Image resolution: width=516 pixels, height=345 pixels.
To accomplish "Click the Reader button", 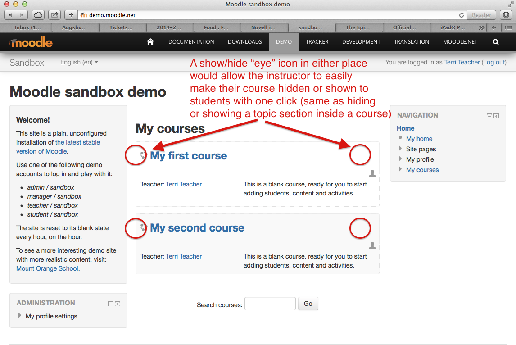I will pyautogui.click(x=481, y=15).
